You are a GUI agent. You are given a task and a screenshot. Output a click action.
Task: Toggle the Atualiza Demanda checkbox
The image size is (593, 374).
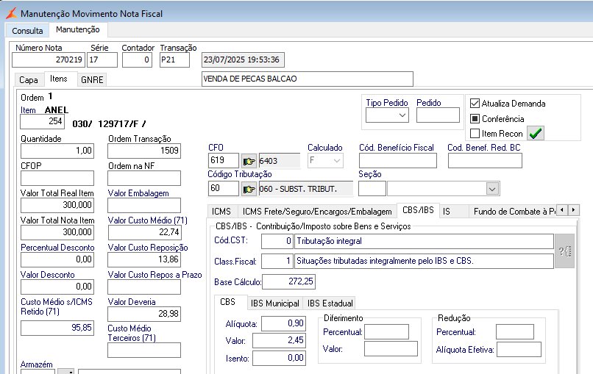[x=475, y=104]
